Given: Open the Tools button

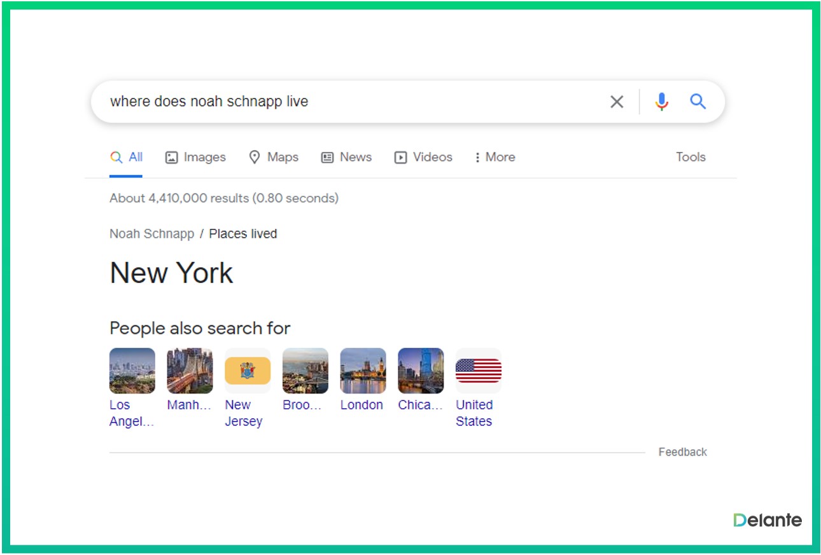Looking at the screenshot, I should [691, 157].
